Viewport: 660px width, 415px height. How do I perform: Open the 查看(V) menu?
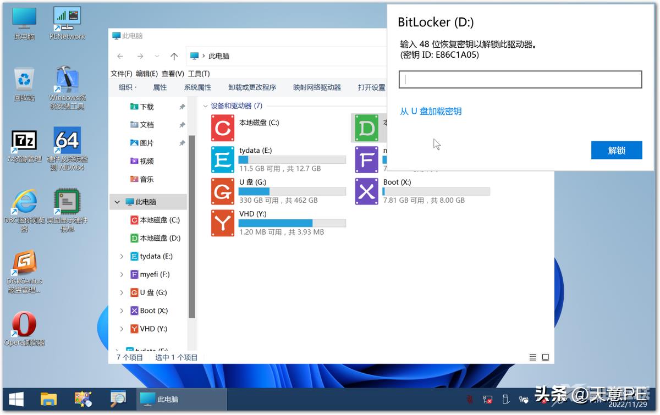point(173,74)
